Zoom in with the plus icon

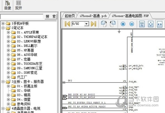[123, 24]
